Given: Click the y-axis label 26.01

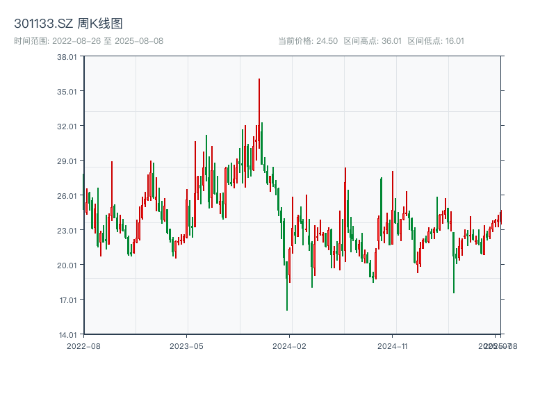Looking at the screenshot, I should [67, 196].
